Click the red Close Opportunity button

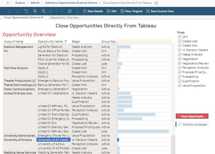(192, 116)
